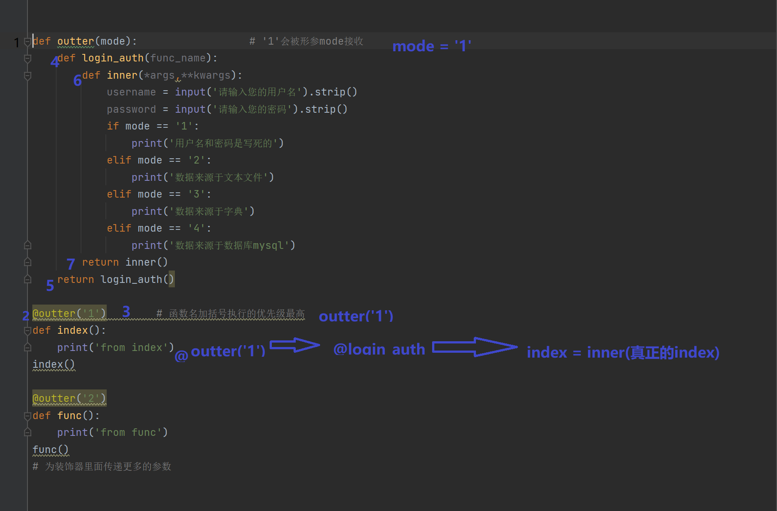
Task: Click the line if mode == '1':
Action: click(x=153, y=126)
